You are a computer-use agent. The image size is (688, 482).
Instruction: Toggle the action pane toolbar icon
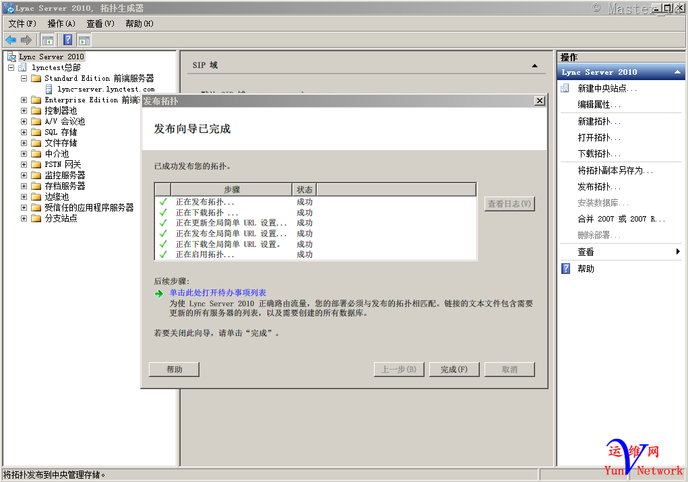click(84, 40)
